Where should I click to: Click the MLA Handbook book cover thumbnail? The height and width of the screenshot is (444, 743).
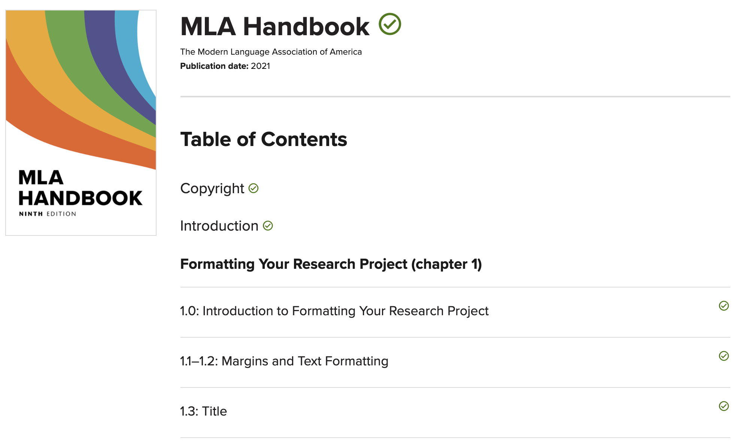pyautogui.click(x=81, y=123)
